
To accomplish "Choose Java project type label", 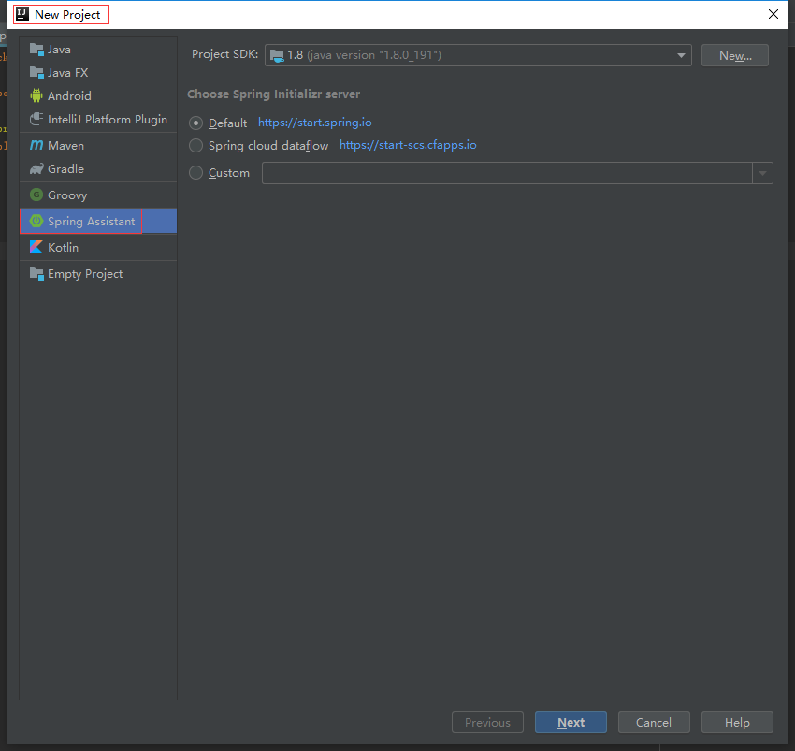I will [x=59, y=50].
